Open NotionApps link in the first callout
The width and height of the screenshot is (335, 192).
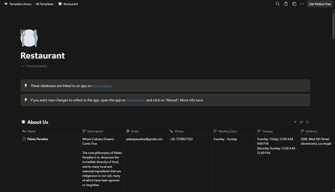(102, 86)
